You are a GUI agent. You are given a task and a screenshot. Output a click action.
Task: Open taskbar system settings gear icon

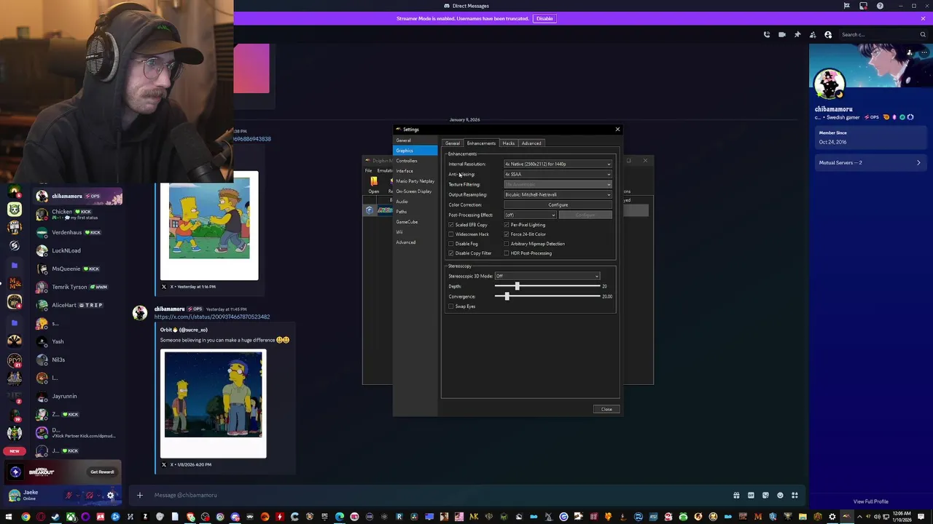click(x=832, y=517)
